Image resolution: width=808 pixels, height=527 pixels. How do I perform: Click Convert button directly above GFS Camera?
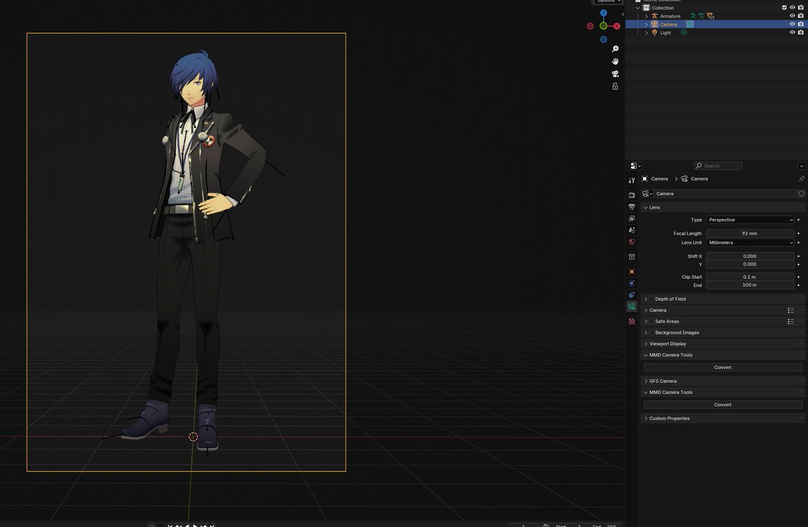(722, 367)
